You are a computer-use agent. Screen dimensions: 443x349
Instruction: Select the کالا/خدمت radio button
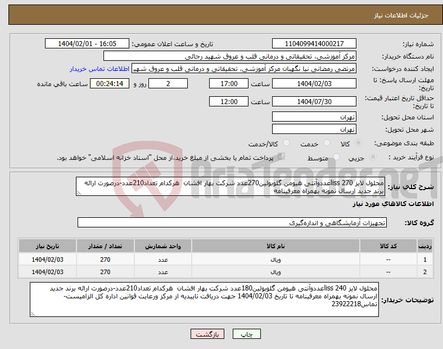tap(287, 143)
